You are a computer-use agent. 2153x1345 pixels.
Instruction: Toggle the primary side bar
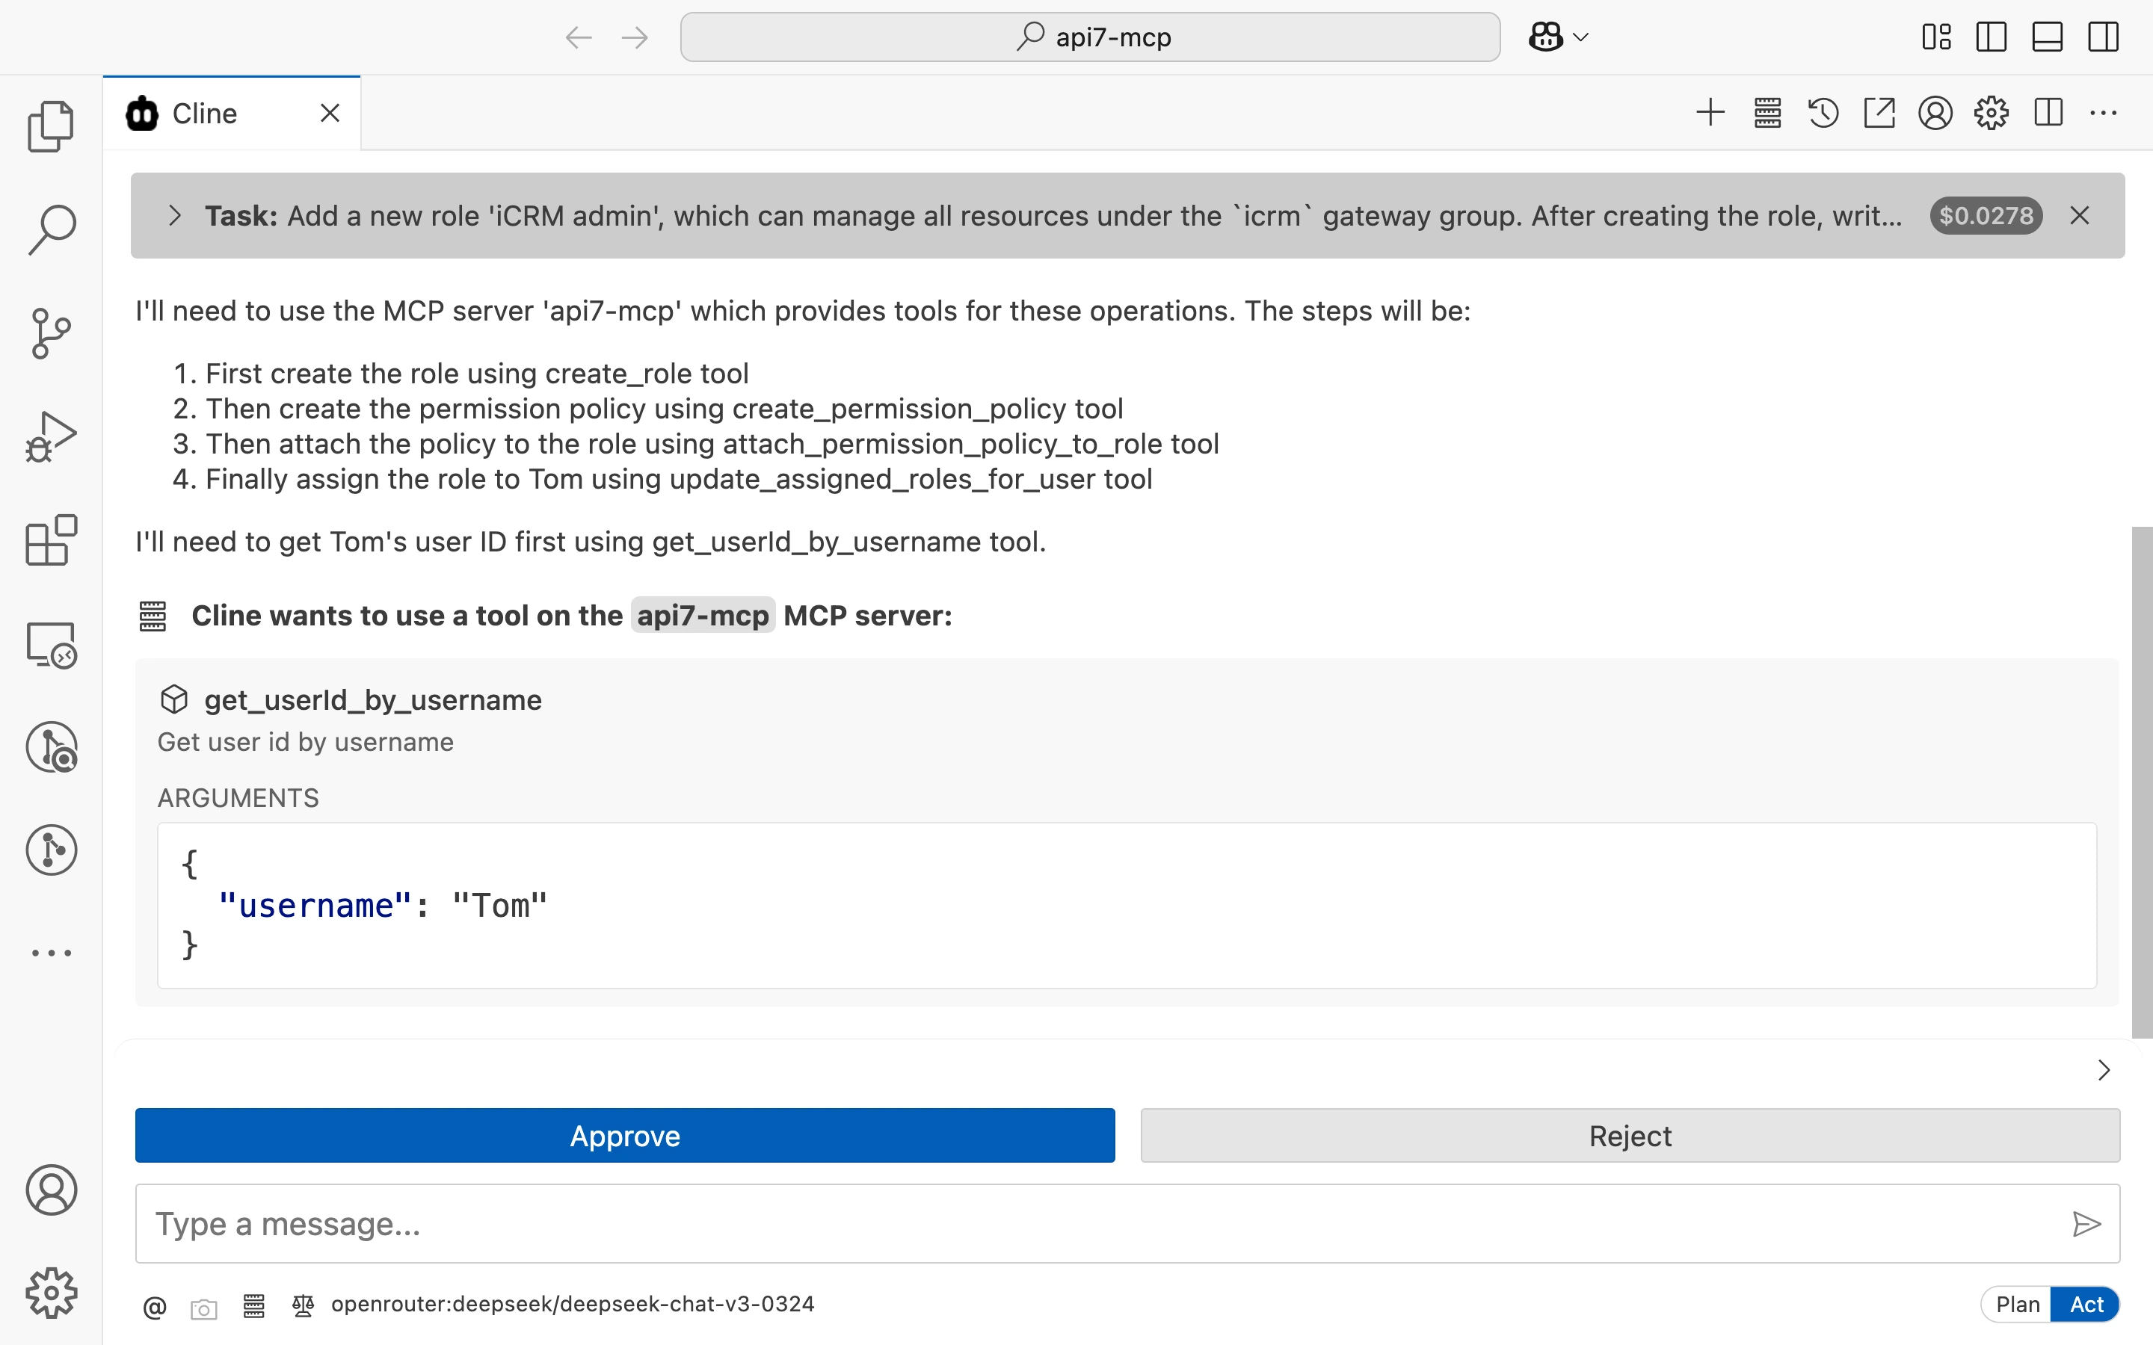1991,37
